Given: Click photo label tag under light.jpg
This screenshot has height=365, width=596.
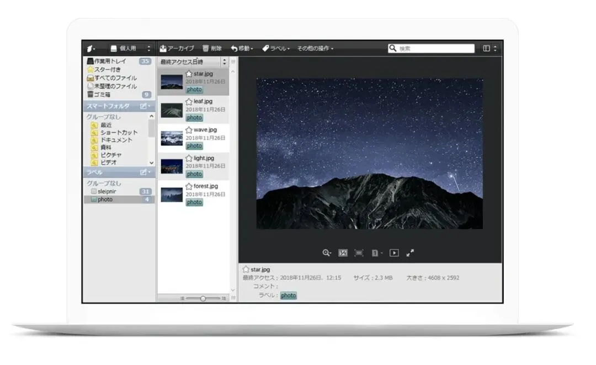Looking at the screenshot, I should (x=194, y=175).
